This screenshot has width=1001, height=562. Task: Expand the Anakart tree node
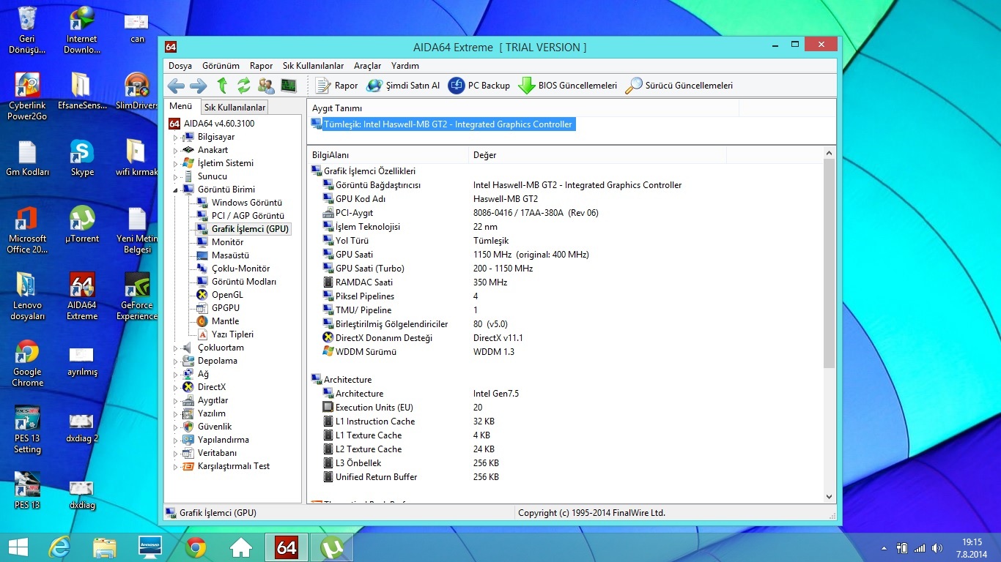pyautogui.click(x=175, y=150)
